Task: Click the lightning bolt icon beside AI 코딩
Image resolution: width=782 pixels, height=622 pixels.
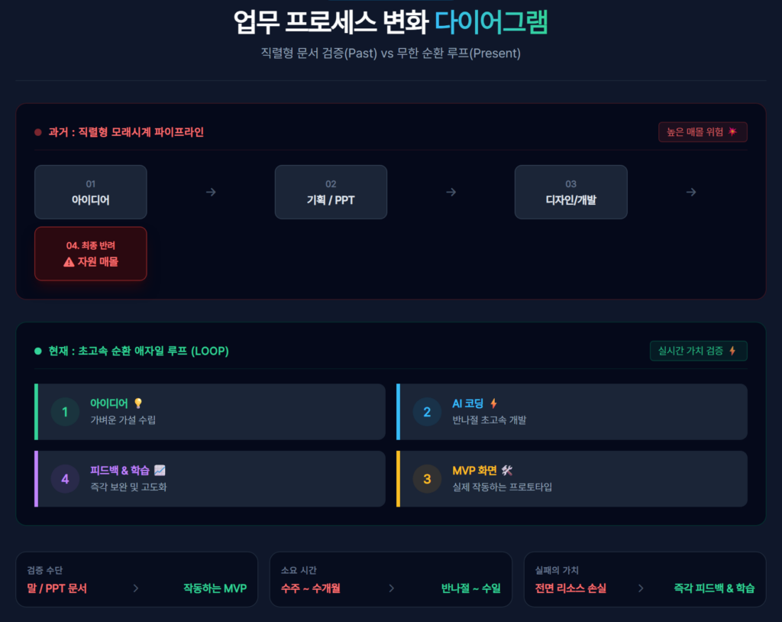Action: 493,403
